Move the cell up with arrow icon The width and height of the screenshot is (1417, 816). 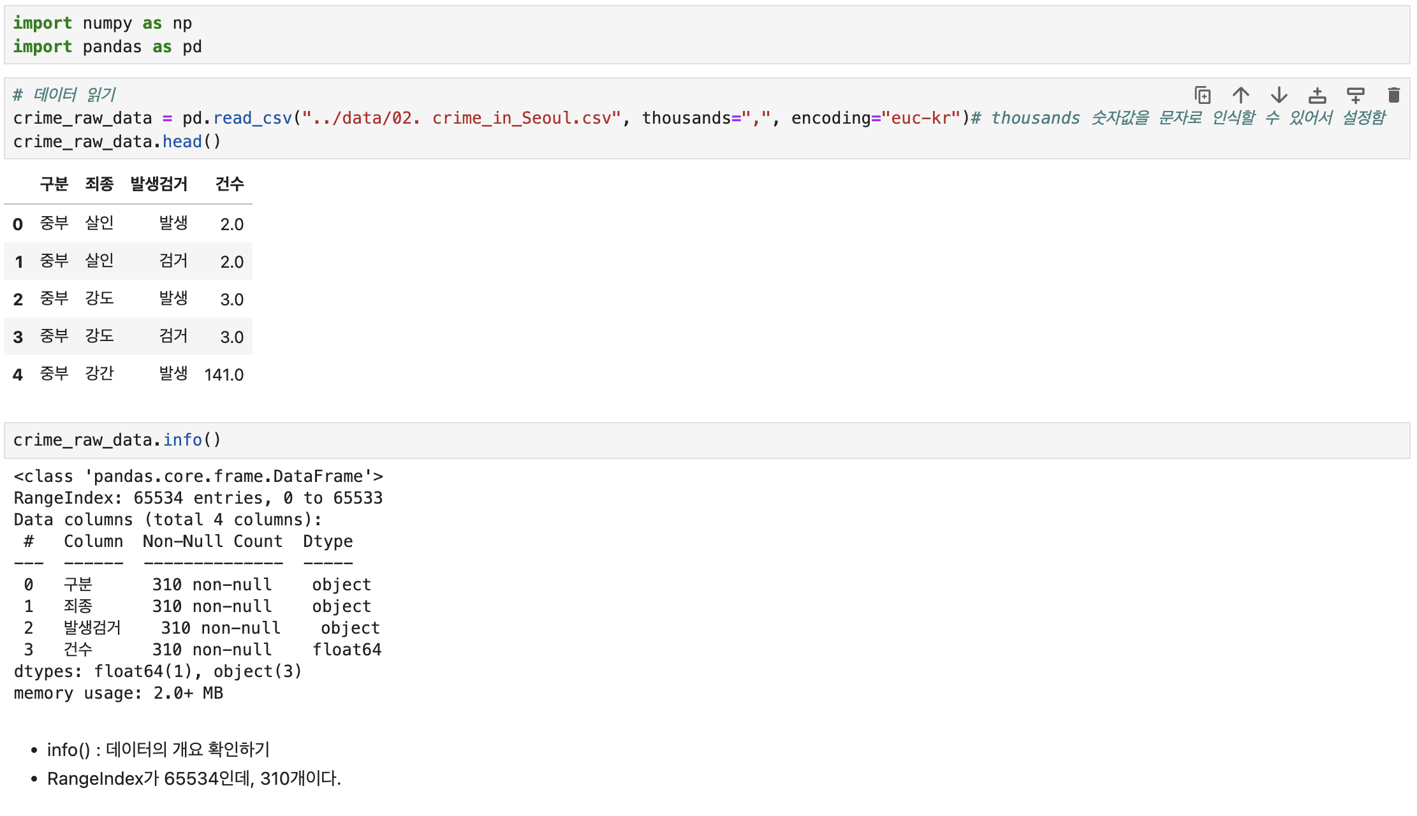tap(1240, 96)
